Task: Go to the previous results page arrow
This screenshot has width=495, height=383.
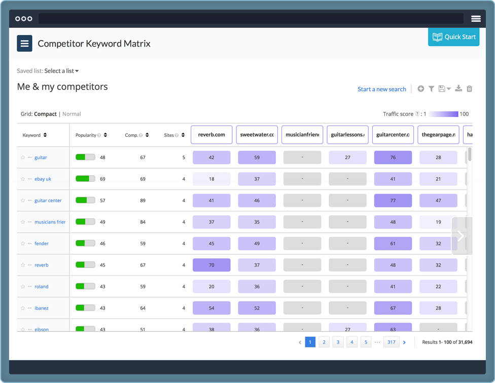Action: coord(300,342)
